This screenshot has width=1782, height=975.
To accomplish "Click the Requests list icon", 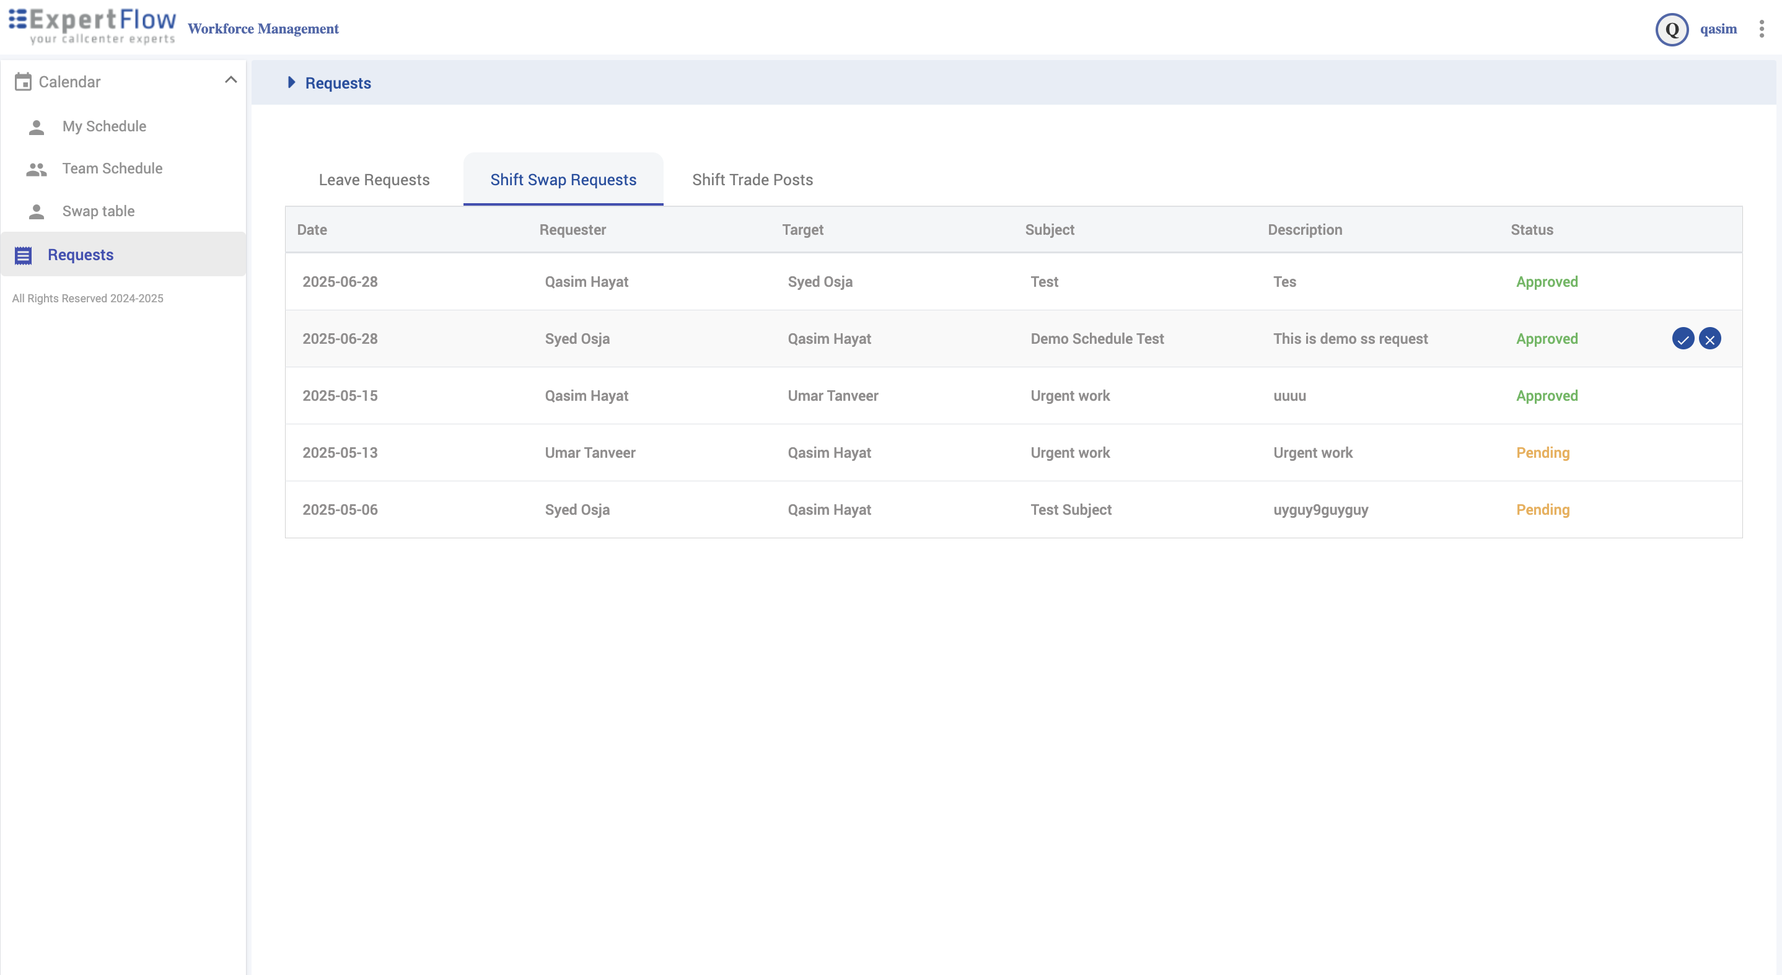I will pos(23,255).
